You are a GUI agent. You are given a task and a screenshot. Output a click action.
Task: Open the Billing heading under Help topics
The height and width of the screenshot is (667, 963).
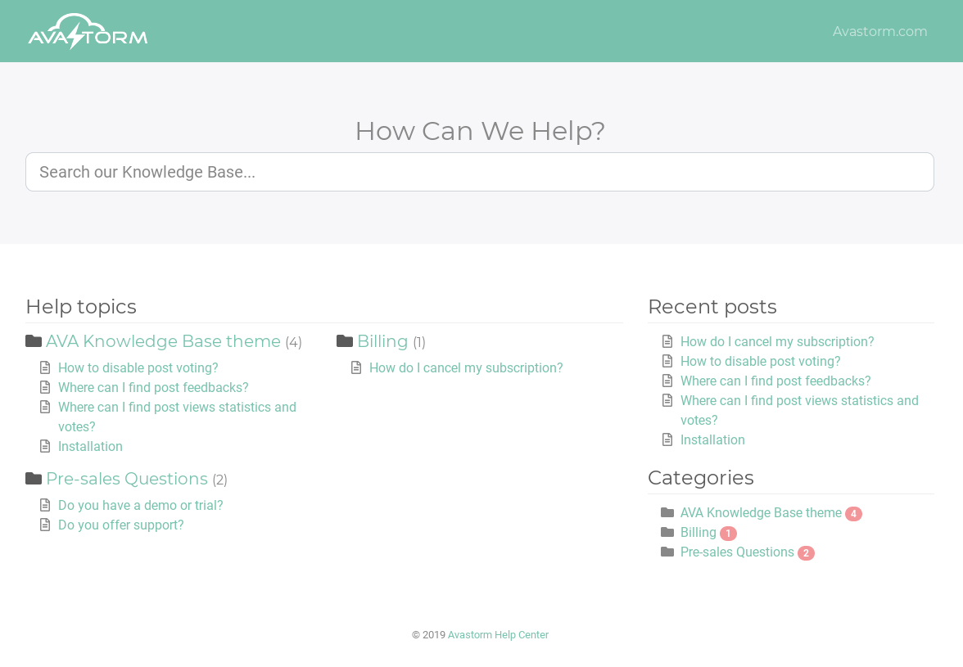382,341
